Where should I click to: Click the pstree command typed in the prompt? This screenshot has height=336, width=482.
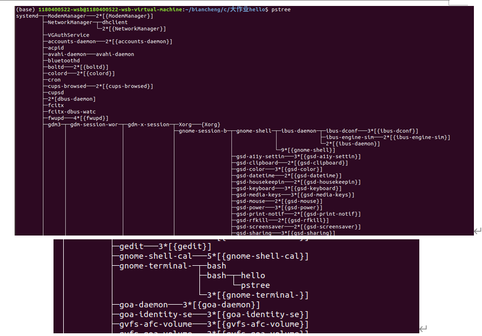click(x=280, y=10)
